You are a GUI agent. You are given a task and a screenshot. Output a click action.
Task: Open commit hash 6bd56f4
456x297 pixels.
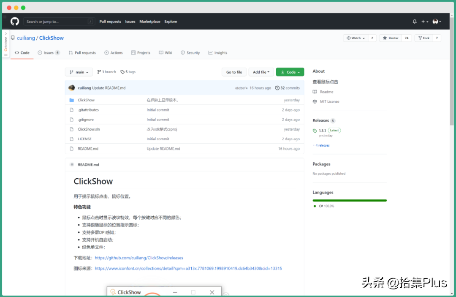(x=242, y=88)
